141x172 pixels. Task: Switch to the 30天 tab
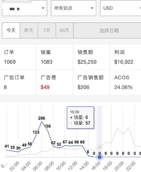click(64, 31)
